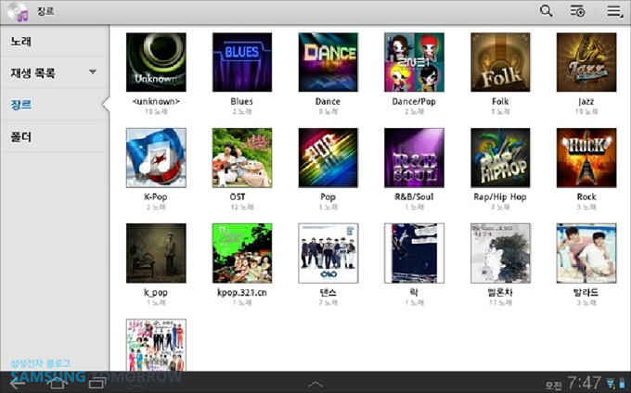
Task: Tap the <unknown> genre label
Action: pos(156,101)
